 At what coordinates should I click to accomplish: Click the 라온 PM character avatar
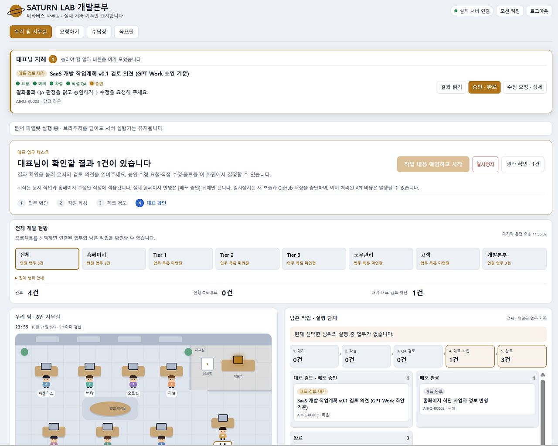(x=223, y=434)
